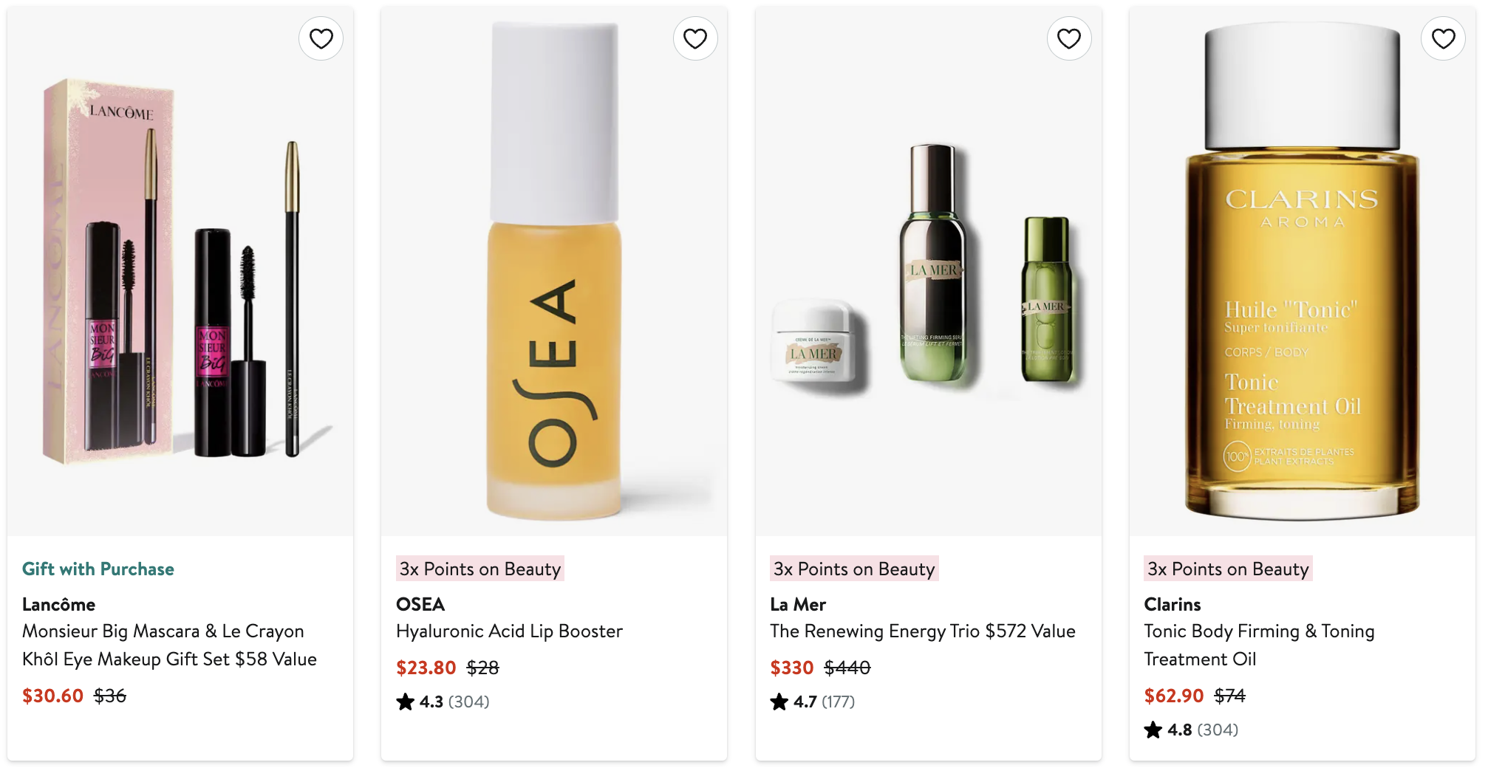Favorite the Lancôme mascara gift set
Viewport: 1488px width, 768px height.
point(321,38)
